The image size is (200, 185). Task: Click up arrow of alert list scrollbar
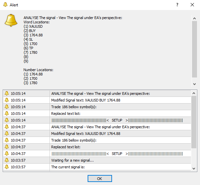pos(194,93)
